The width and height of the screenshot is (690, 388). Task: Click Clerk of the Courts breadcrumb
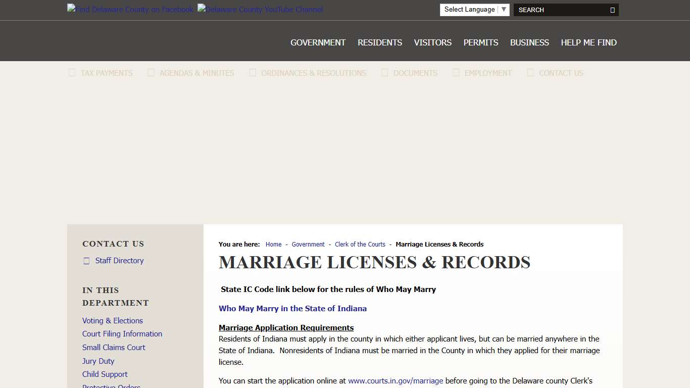[360, 244]
